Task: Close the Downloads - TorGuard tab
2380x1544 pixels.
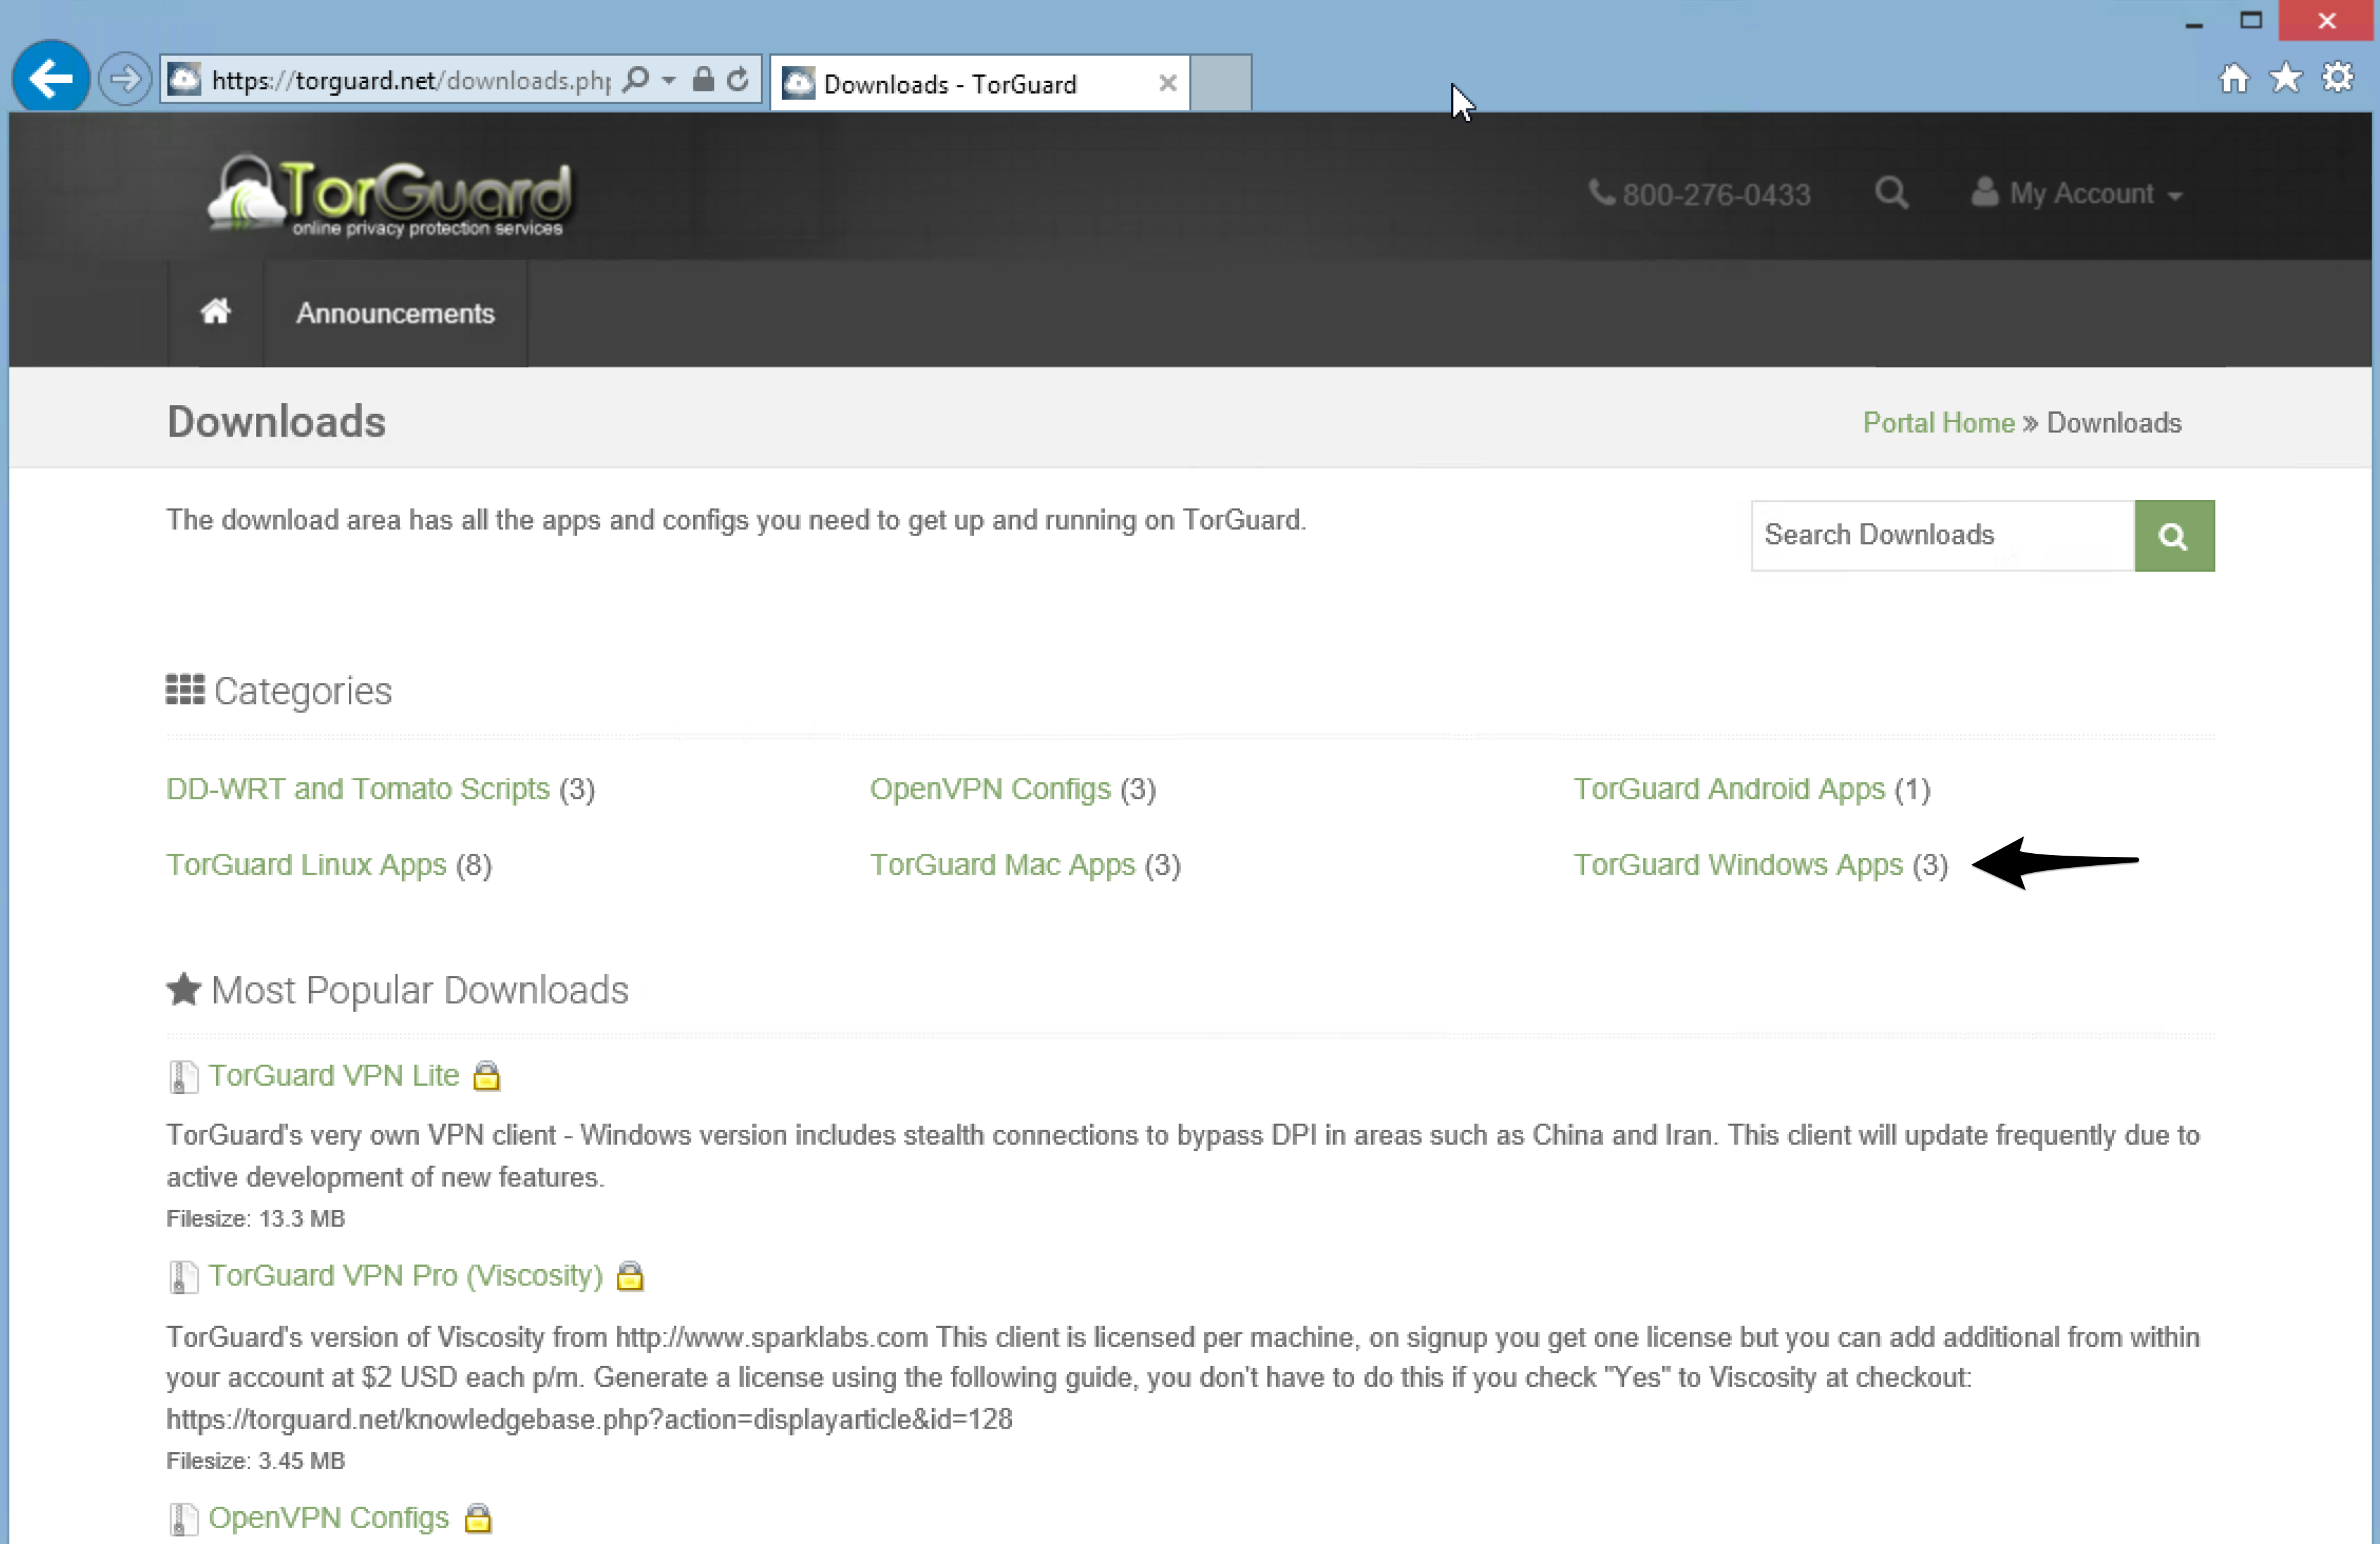Action: (x=1167, y=84)
